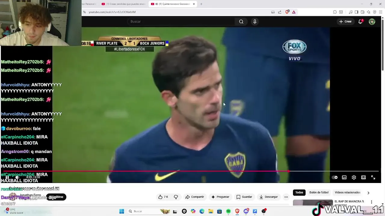Open the more actions ellipsis below the video

coord(286,197)
